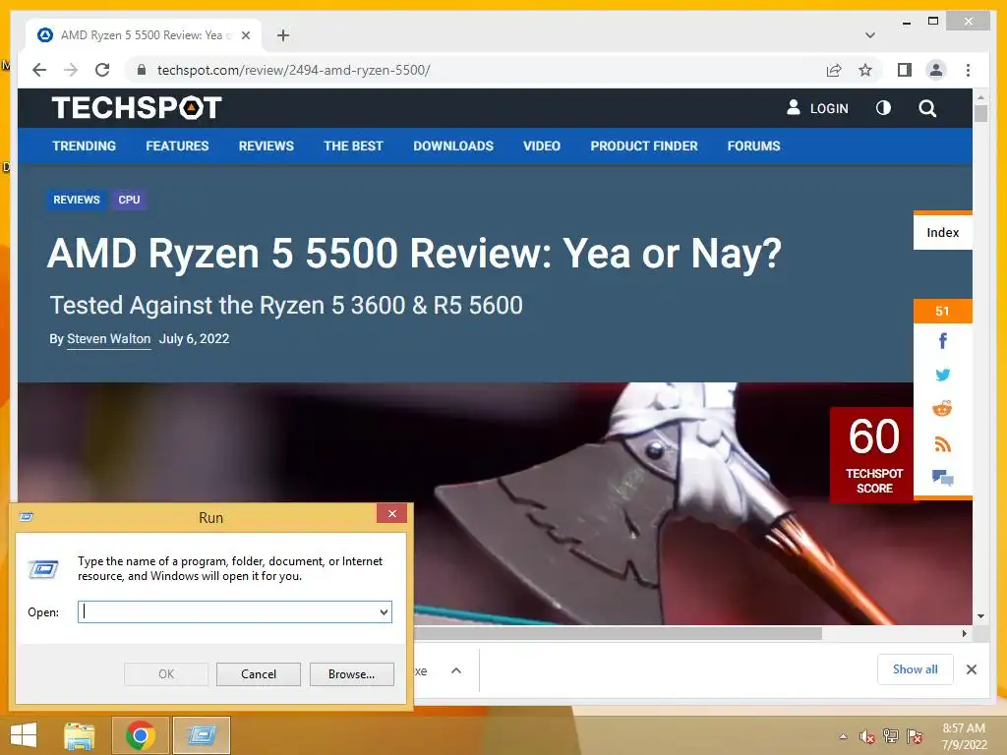Reload the TechSpot page

click(102, 70)
